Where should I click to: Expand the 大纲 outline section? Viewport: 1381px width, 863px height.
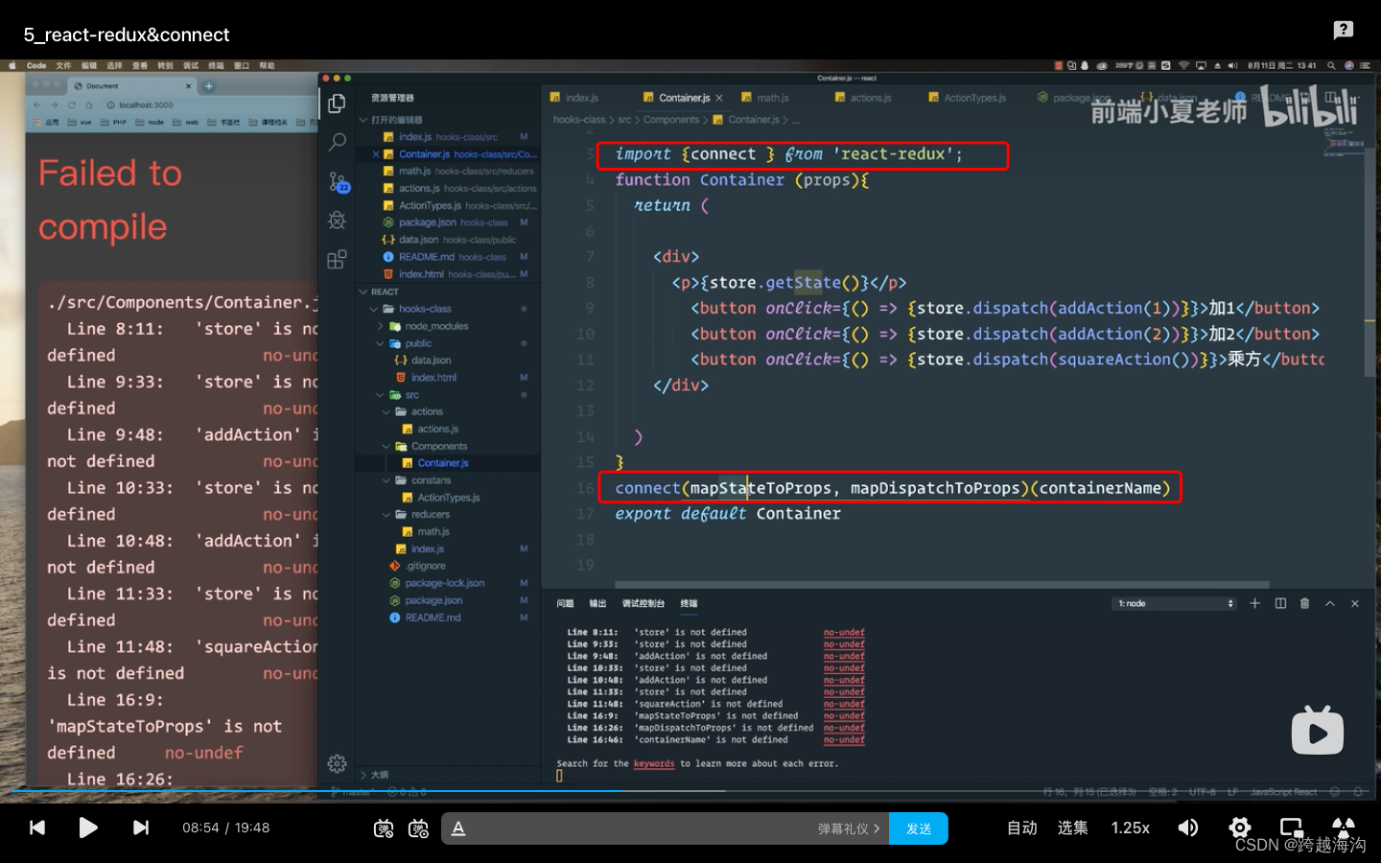379,775
